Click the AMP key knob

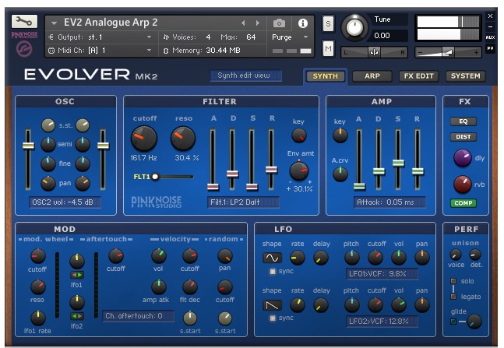pos(340,135)
